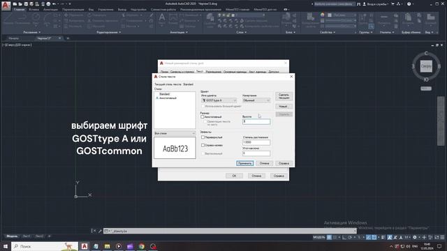The height and width of the screenshot is (251, 447).
Task: Click the МОДЕЛЬ button in status bar
Action: [318, 237]
